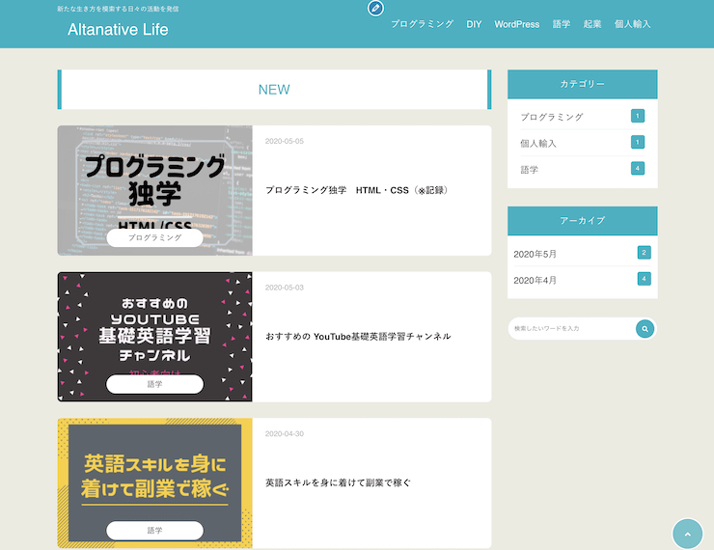Focus the 検索したいワードを入力 search field
Screen dimensions: 714x550
coord(569,329)
